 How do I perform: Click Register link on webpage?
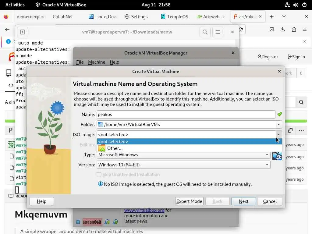[268, 57]
